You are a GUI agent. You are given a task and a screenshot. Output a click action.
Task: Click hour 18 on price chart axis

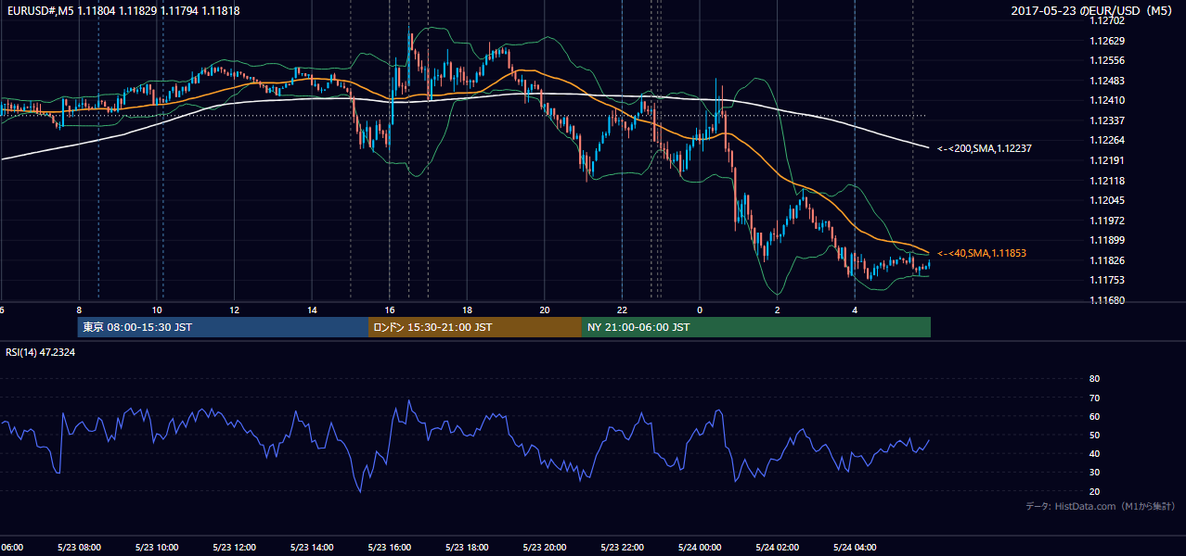[467, 310]
